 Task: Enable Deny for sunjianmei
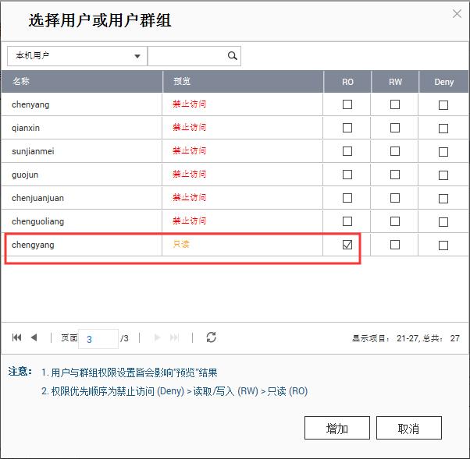(443, 152)
